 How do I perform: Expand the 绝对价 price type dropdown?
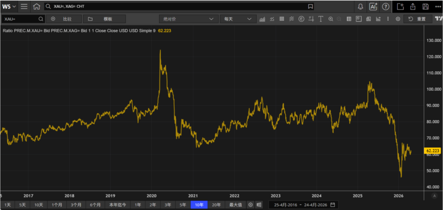click(x=188, y=19)
